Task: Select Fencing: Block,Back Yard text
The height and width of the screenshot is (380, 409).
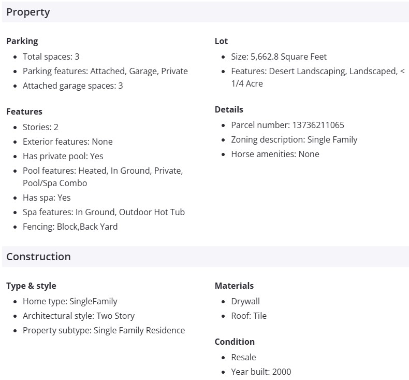Action: [x=70, y=227]
